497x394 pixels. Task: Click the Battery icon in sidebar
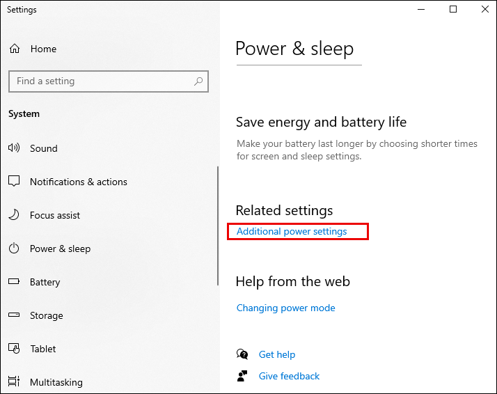(14, 282)
